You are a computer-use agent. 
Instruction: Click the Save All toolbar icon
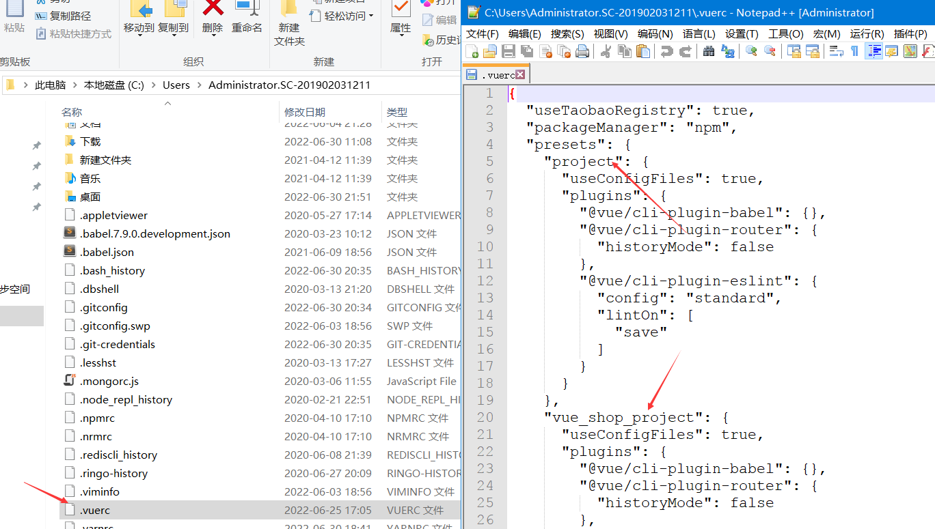(x=527, y=51)
